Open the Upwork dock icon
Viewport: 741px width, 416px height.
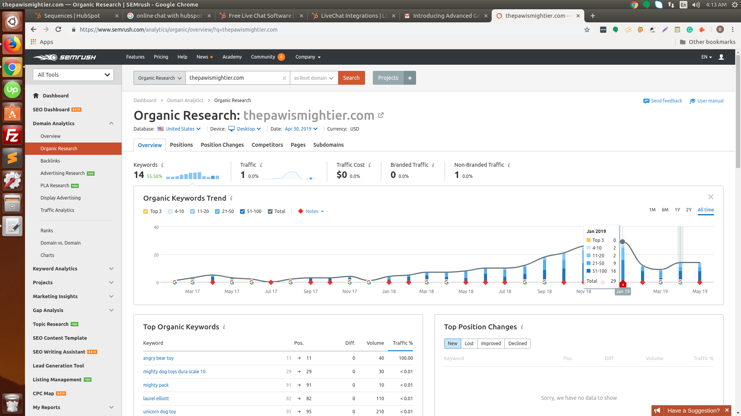tap(12, 90)
